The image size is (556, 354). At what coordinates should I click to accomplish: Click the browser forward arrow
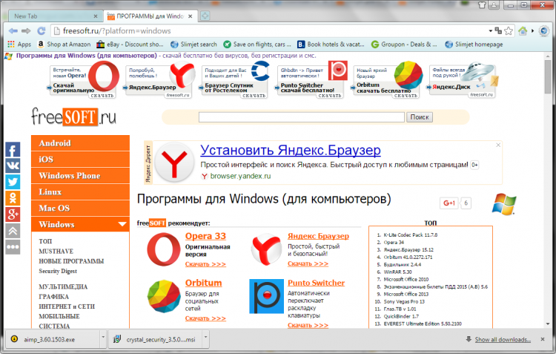(26, 31)
